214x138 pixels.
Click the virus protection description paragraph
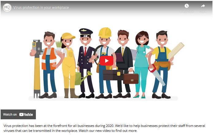click(x=104, y=128)
